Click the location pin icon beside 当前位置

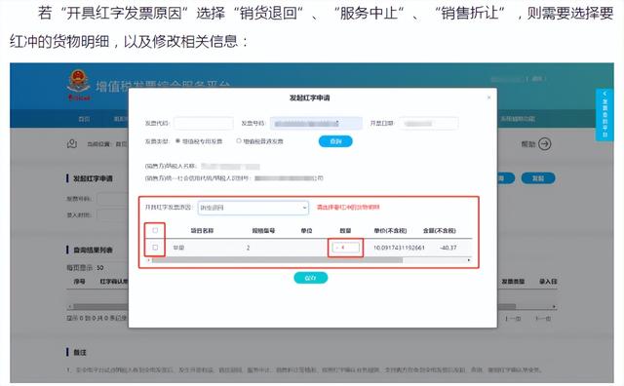(x=72, y=144)
